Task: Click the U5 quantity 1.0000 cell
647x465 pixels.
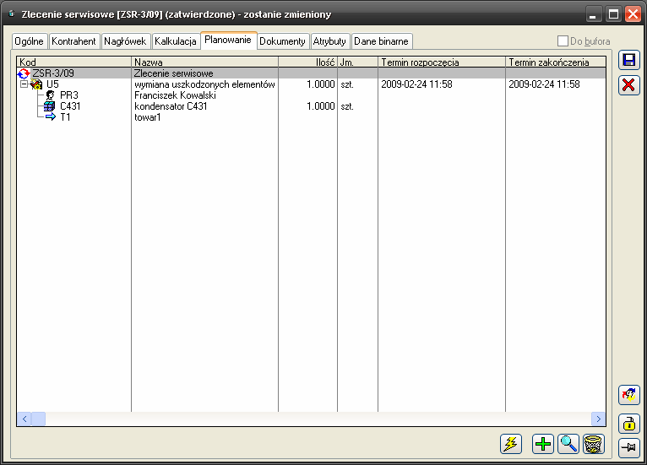Action: (x=321, y=84)
